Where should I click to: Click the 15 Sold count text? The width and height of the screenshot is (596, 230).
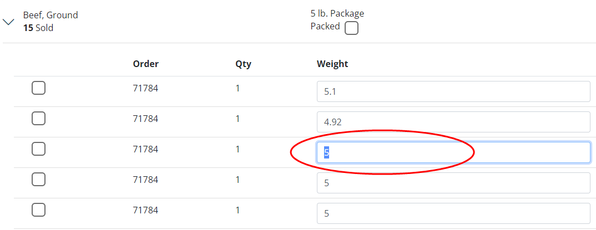[x=38, y=28]
